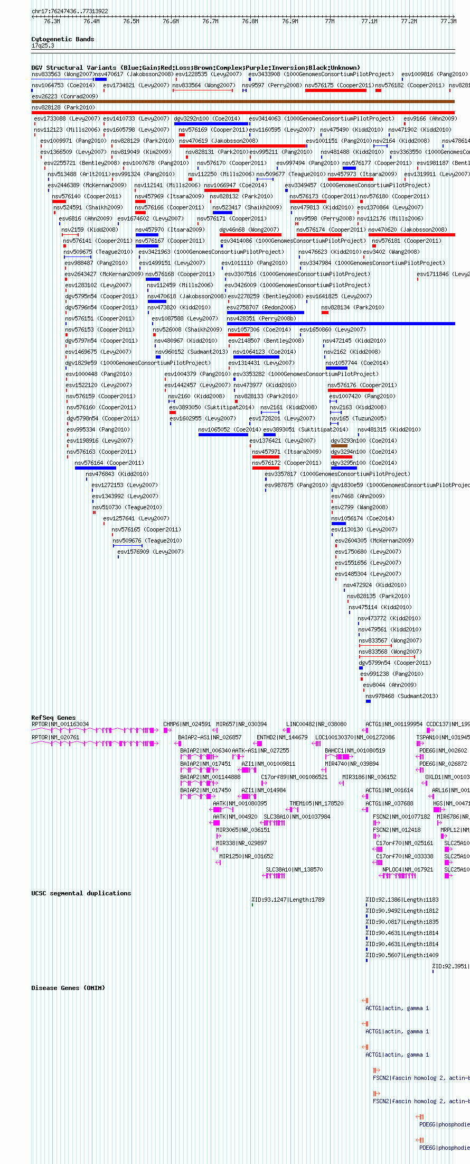Select variant label nsv978468 (Sudmant2013)
The width and height of the screenshot is (470, 1164).
tap(402, 696)
